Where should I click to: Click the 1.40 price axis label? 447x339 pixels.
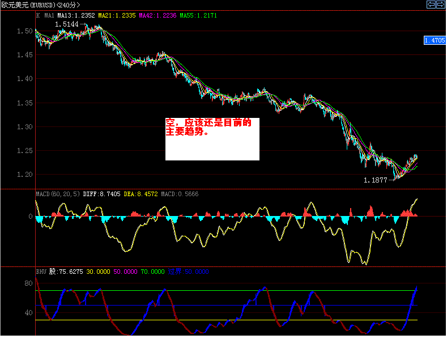click(x=25, y=79)
